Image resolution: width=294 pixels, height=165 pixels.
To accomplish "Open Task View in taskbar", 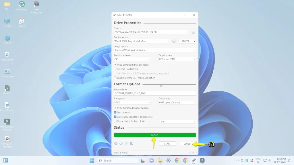I will (x=143, y=160).
